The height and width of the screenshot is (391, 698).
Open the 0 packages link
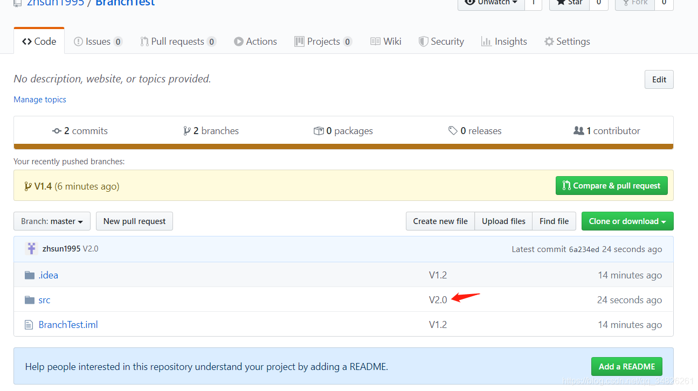coord(343,131)
